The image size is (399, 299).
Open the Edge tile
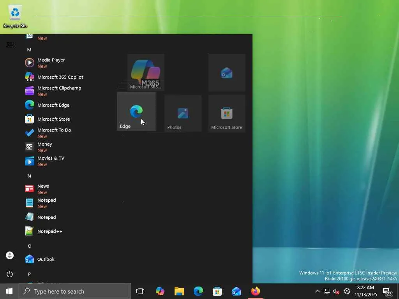[136, 111]
